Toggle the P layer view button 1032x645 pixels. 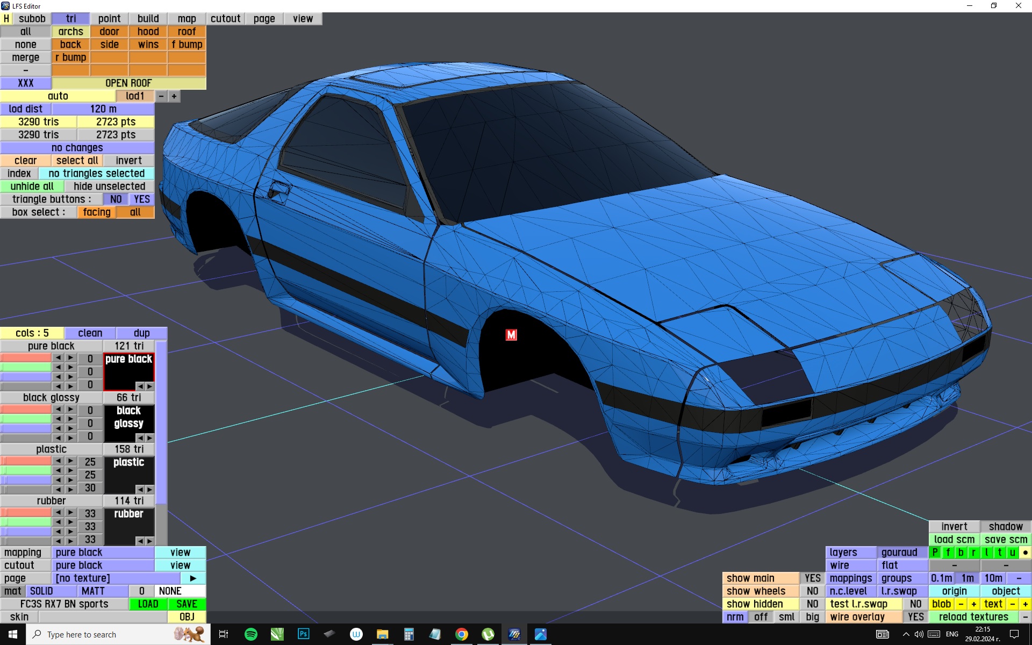[935, 553]
